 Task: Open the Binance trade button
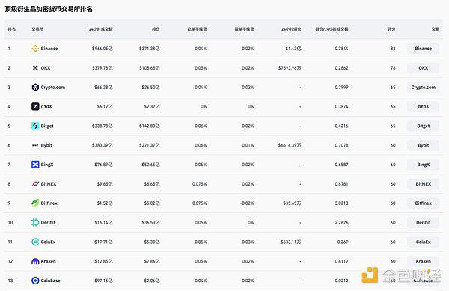pos(423,49)
